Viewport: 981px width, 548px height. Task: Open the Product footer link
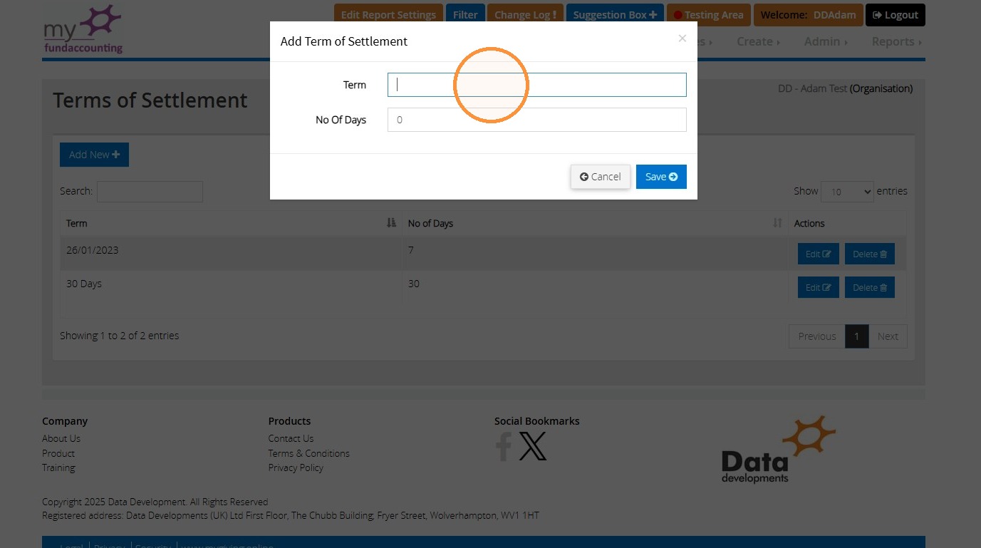58,453
